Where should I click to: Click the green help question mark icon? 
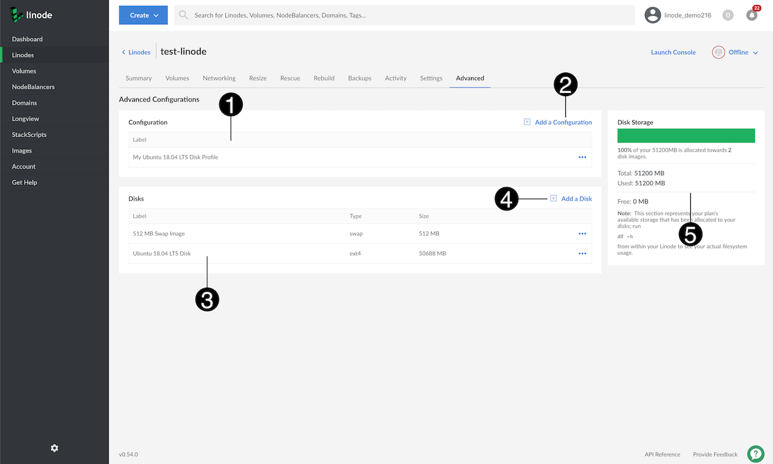(x=755, y=454)
